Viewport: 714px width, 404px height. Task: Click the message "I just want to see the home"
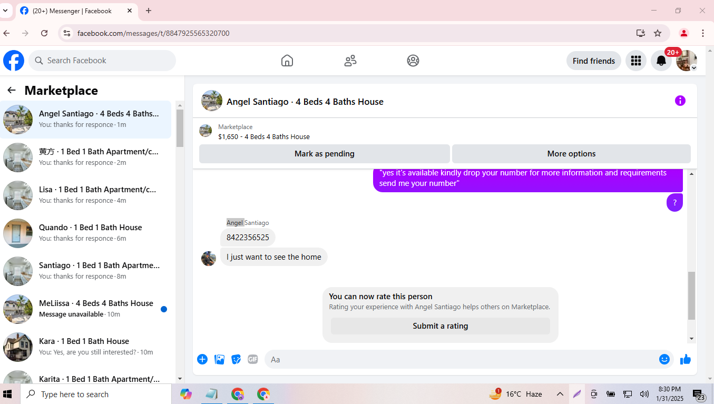274,257
